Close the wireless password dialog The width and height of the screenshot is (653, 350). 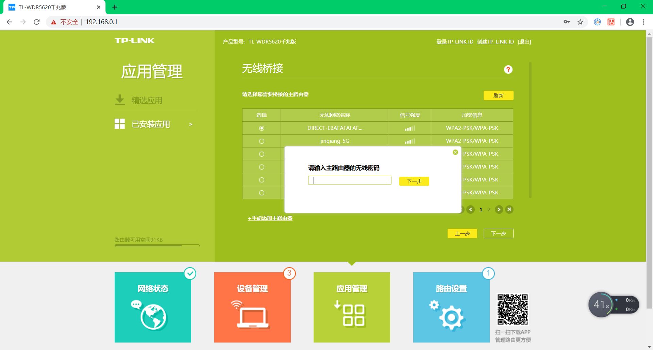tap(455, 152)
